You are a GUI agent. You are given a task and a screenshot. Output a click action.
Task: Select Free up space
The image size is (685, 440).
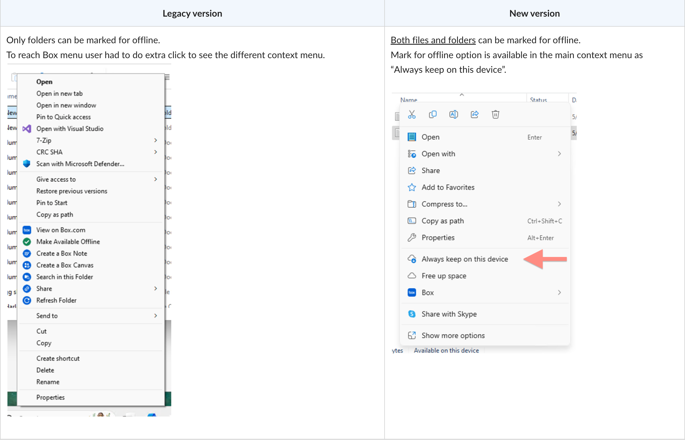click(444, 276)
